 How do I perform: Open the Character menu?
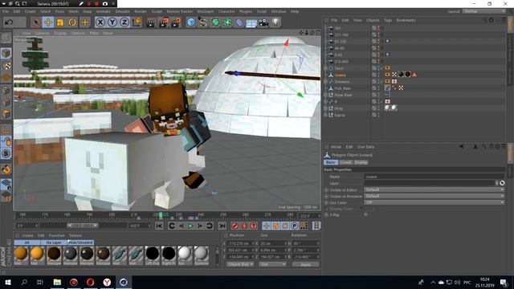point(226,11)
